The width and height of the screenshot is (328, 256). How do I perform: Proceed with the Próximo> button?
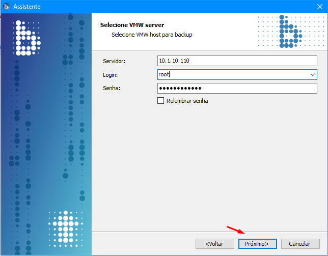pyautogui.click(x=258, y=244)
